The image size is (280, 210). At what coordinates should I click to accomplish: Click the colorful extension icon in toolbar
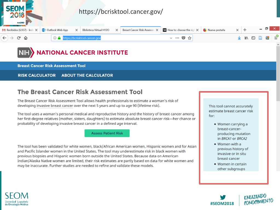[267, 38]
